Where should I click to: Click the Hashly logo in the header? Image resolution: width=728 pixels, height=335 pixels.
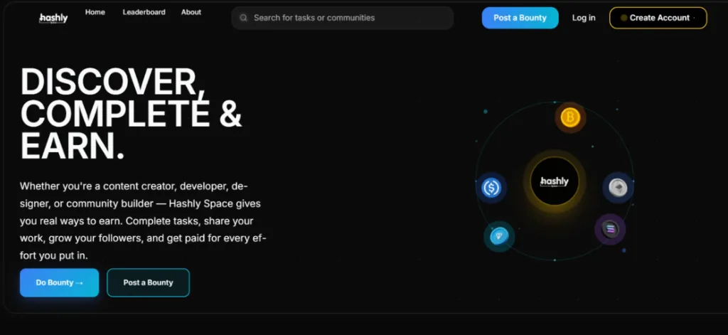(x=53, y=18)
